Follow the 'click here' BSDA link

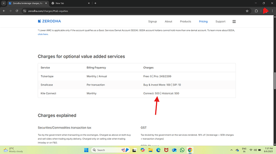tap(43, 34)
